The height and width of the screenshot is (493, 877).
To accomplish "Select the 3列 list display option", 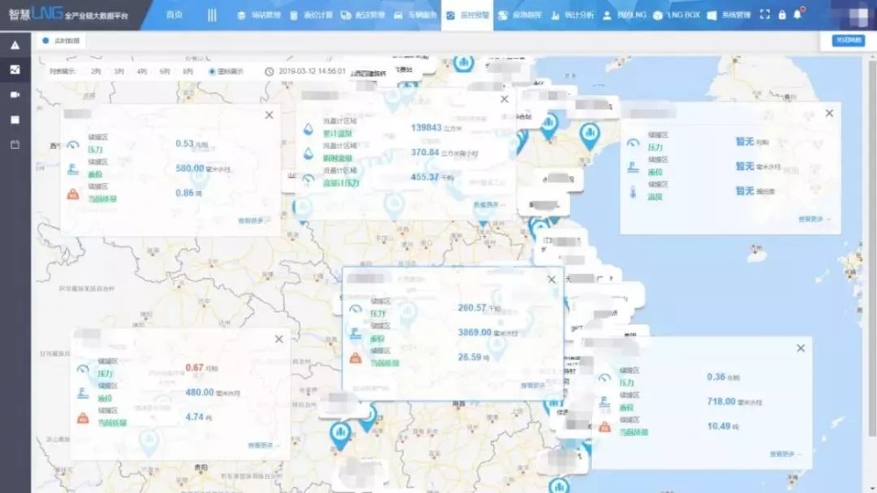I will click(x=119, y=72).
